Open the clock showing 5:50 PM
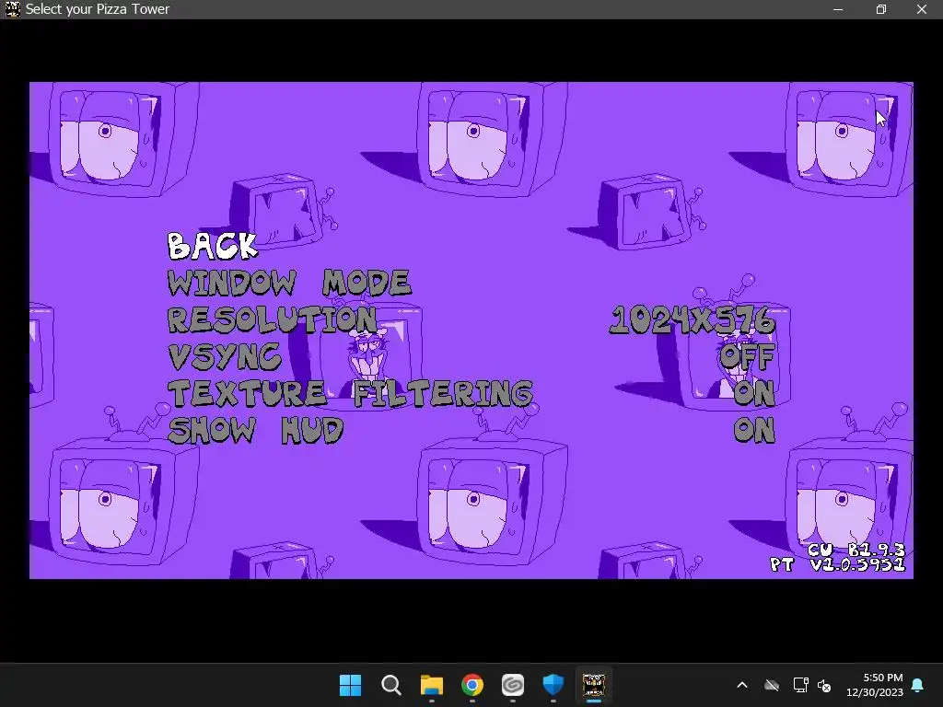 click(x=875, y=685)
